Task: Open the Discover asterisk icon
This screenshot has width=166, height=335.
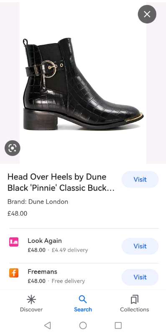Action: [31, 299]
